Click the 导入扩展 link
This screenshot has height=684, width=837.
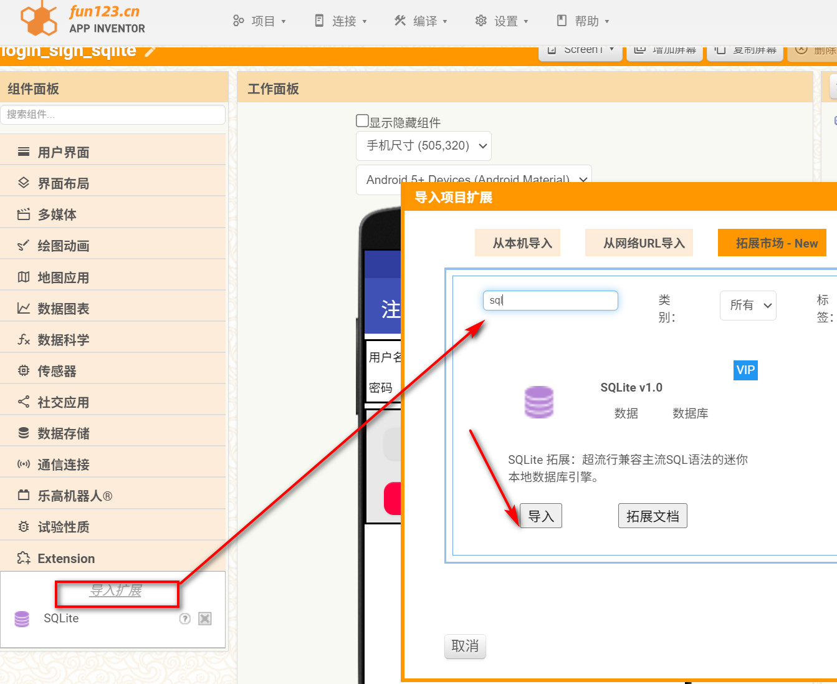point(115,590)
